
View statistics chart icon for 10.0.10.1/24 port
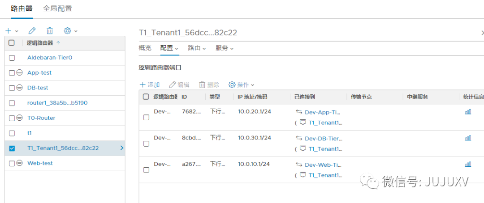pyautogui.click(x=468, y=165)
